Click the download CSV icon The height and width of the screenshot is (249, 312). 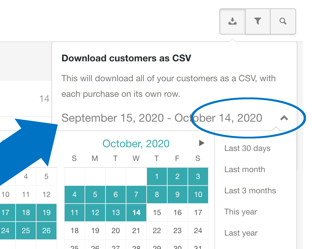point(232,21)
